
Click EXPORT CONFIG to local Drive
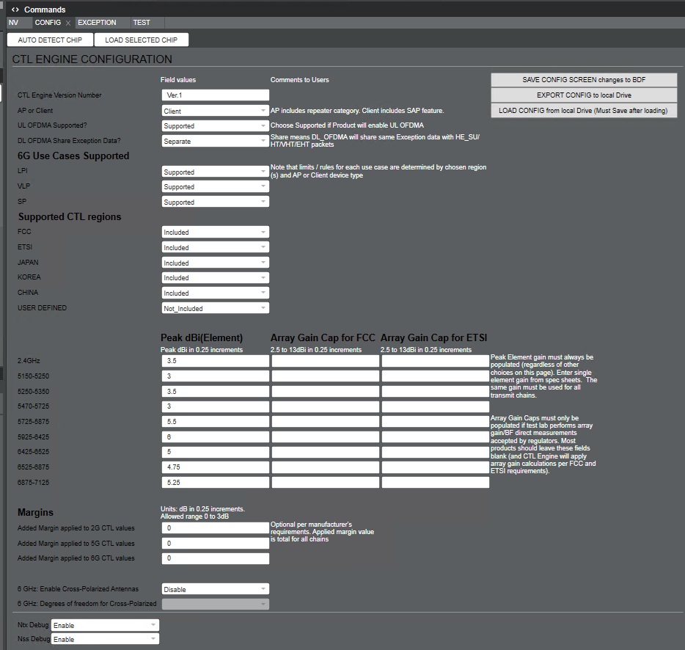click(x=583, y=95)
